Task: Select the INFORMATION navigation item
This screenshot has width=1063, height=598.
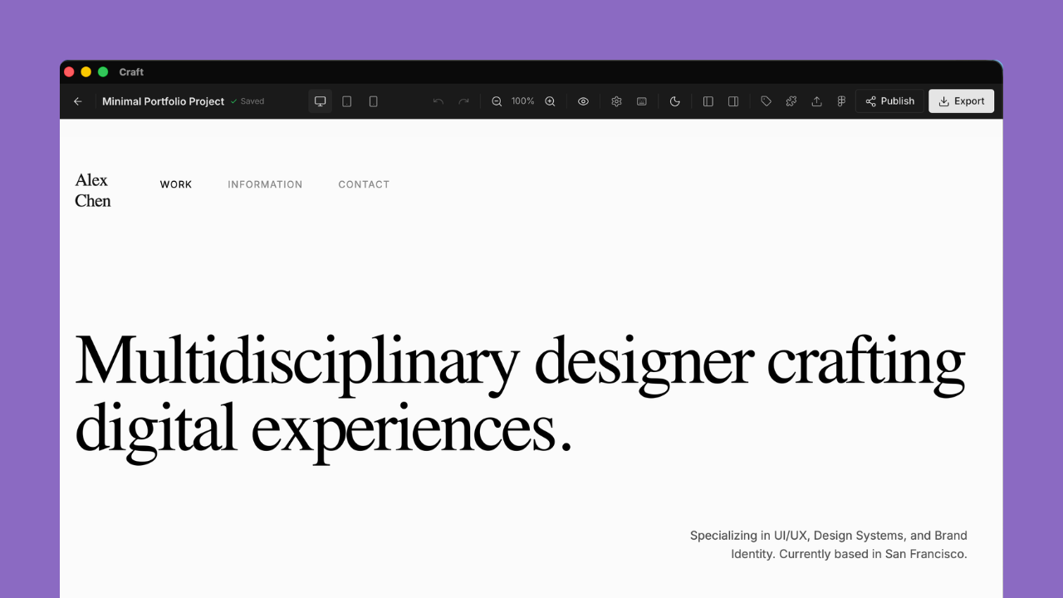Action: point(265,184)
